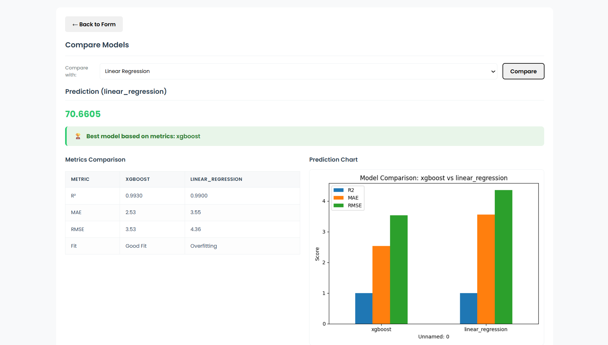Click the Overfitting fit cell
The width and height of the screenshot is (608, 345).
[203, 246]
